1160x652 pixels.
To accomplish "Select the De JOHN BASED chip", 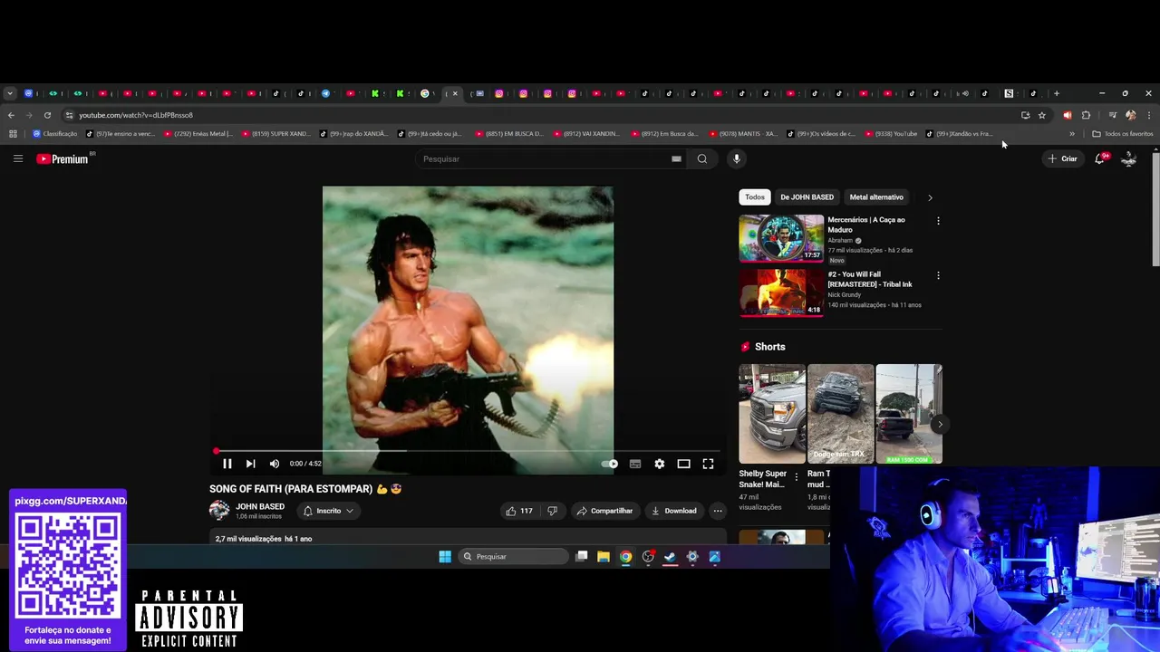I will click(x=807, y=197).
